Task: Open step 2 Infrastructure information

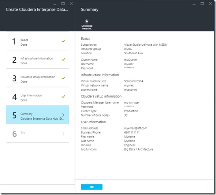Action: tap(37, 59)
